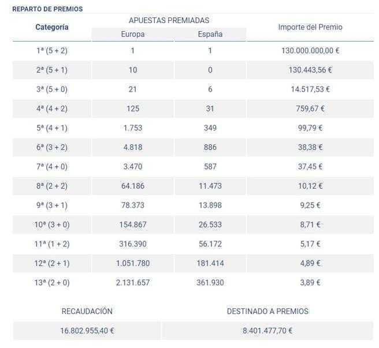Click the 130.000.000,00 € prize amount

click(x=310, y=51)
